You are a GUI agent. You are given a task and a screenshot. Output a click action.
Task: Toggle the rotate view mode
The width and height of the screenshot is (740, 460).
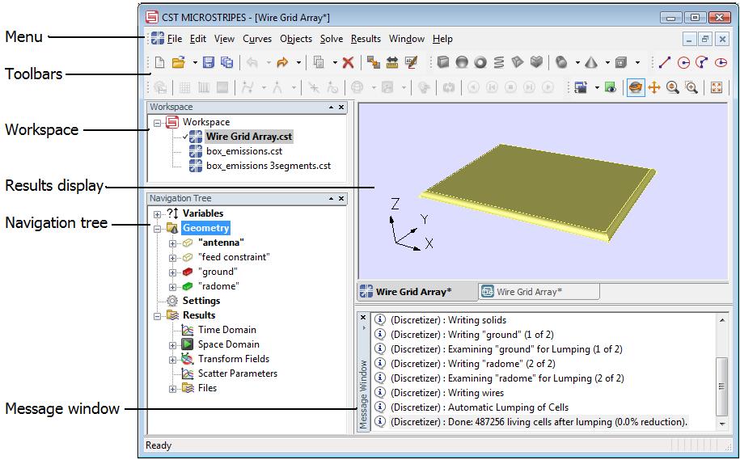pyautogui.click(x=636, y=87)
